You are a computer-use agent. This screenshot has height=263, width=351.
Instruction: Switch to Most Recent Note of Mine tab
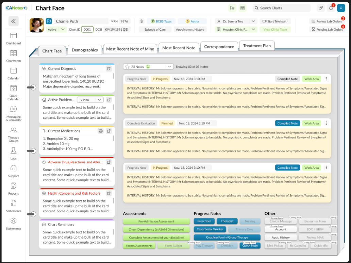pos(130,49)
